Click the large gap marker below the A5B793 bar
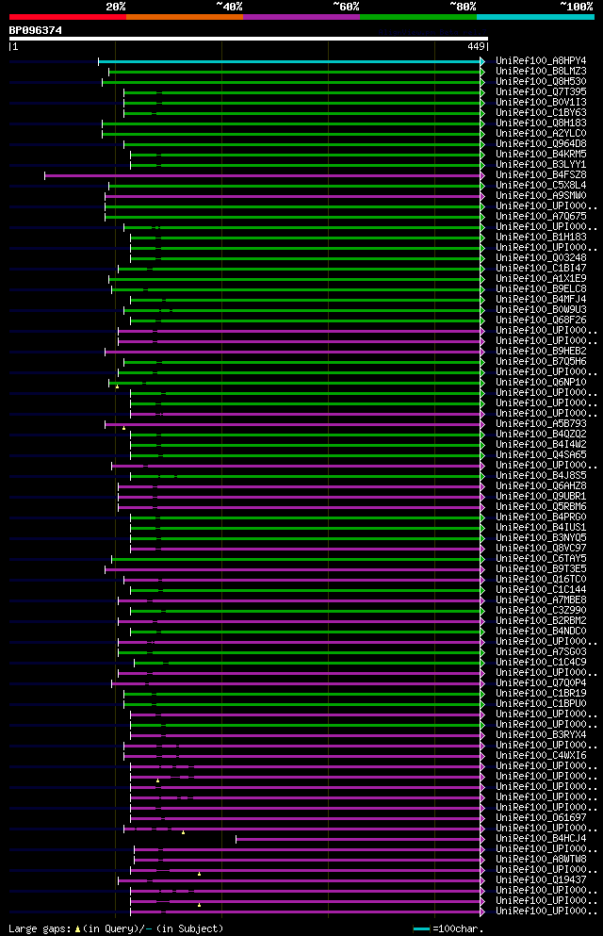Screen dimensions: 603x936 [124, 428]
